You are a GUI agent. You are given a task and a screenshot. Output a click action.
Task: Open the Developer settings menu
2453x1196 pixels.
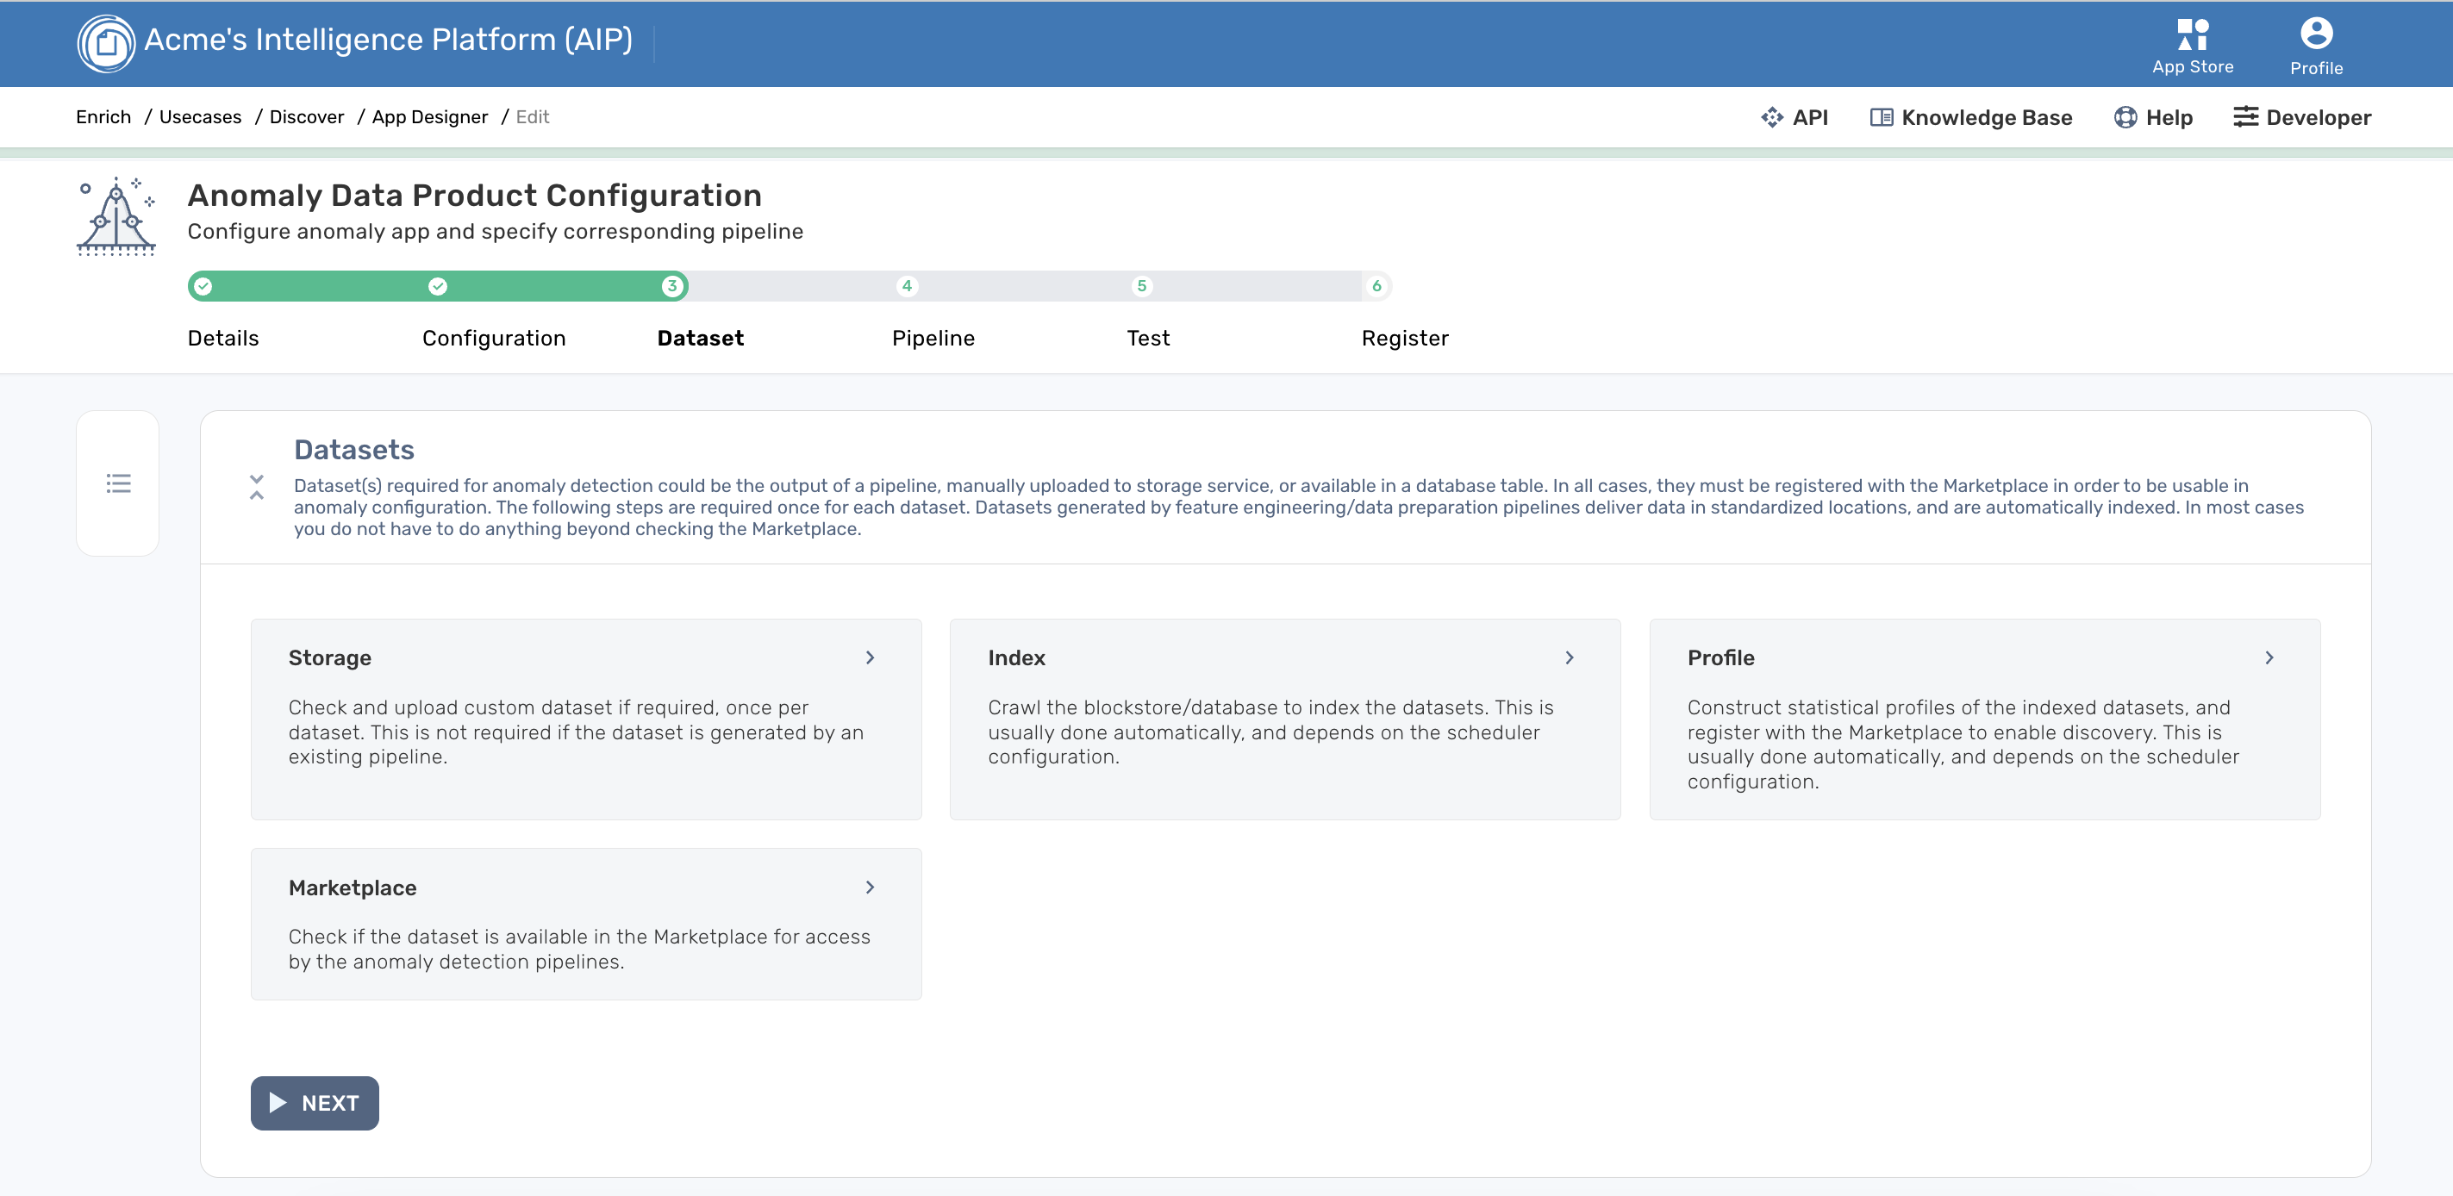(2301, 117)
